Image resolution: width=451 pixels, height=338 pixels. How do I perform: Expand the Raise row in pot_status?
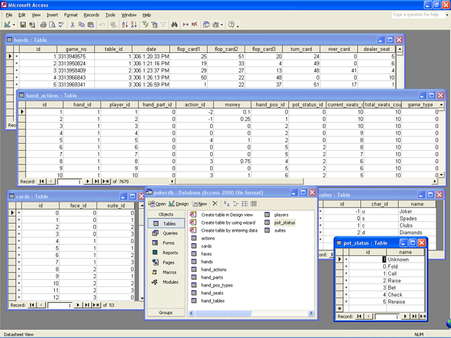346,281
